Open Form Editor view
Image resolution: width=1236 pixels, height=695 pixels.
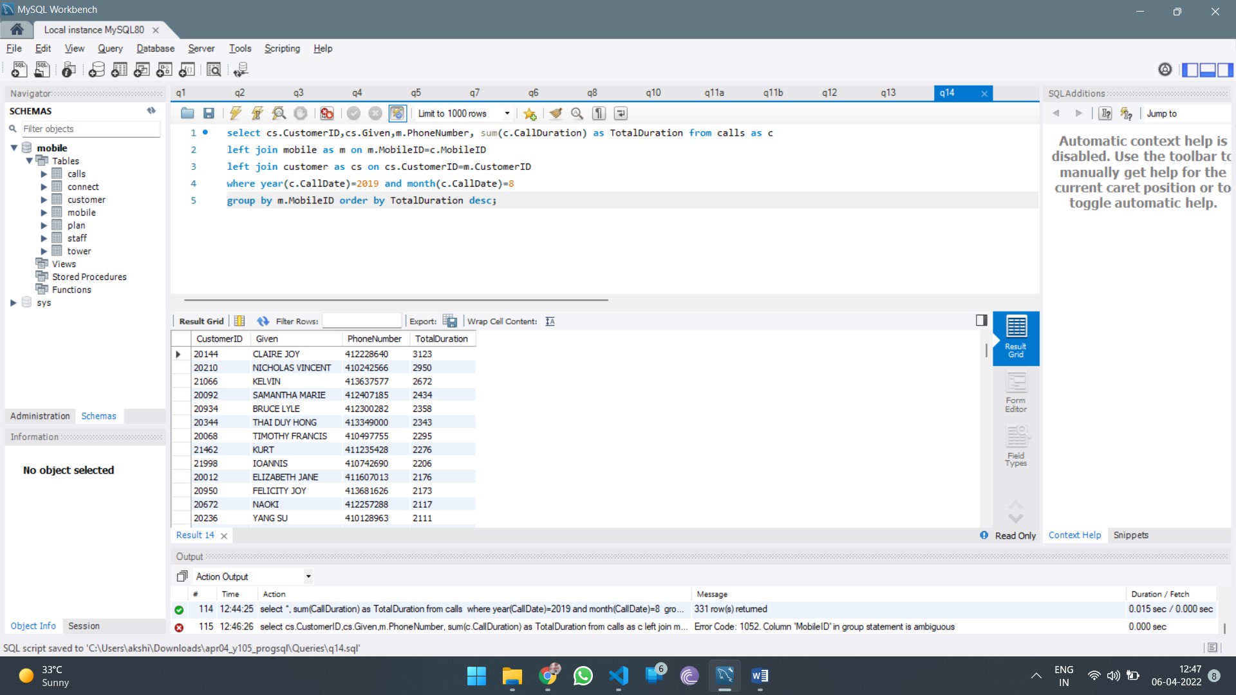pos(1016,393)
